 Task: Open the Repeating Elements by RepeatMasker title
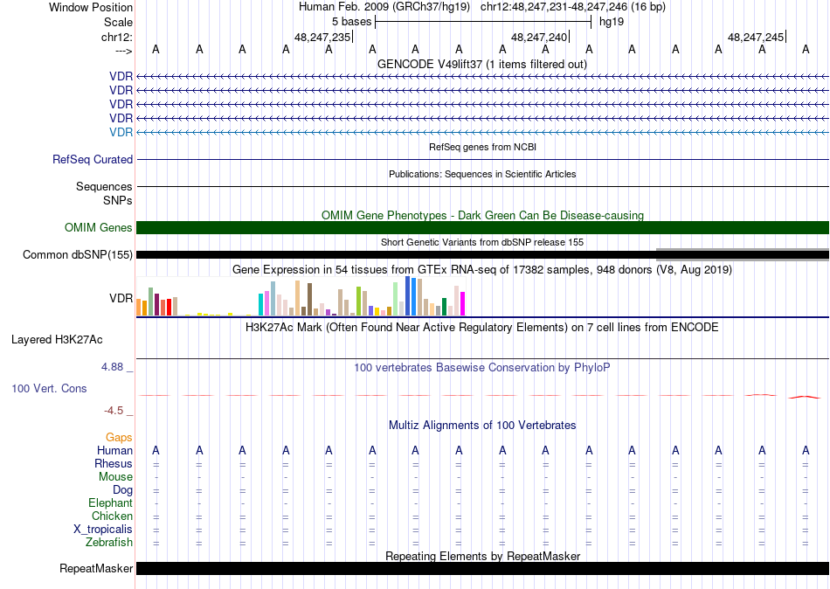483,556
